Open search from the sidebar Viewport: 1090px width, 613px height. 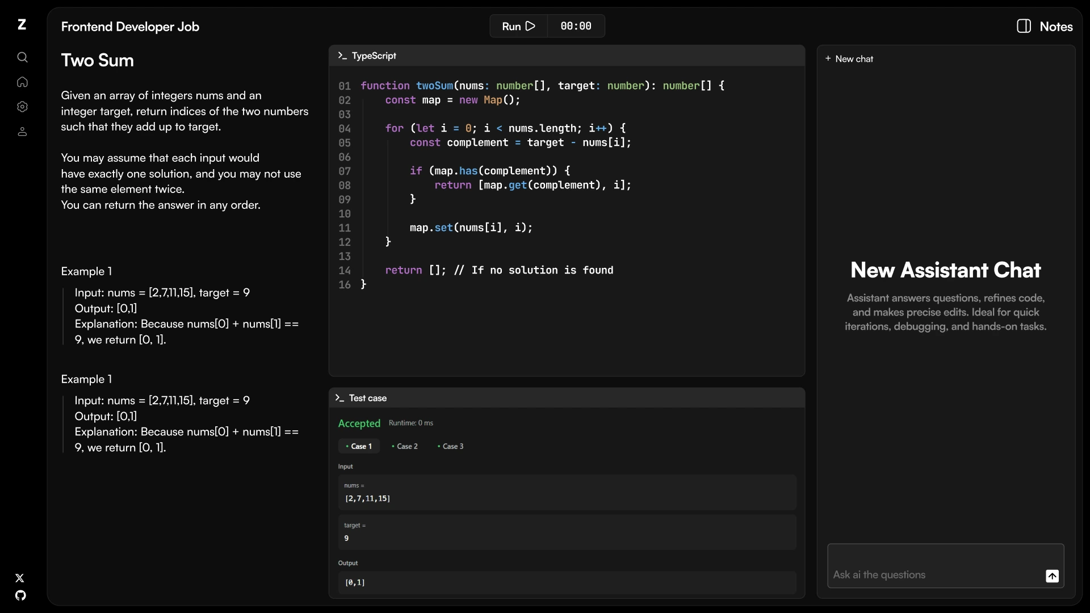tap(22, 57)
